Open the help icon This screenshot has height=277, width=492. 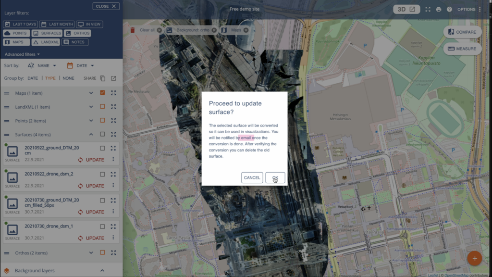449,10
